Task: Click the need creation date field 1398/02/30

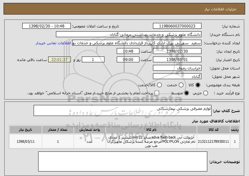Action: click(x=177, y=51)
